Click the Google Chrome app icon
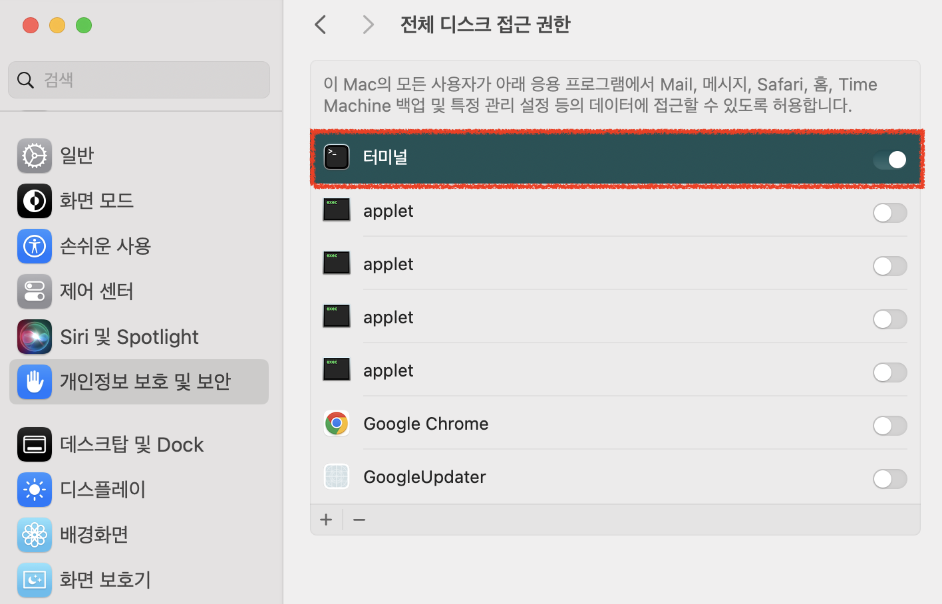This screenshot has height=604, width=942. [x=337, y=423]
